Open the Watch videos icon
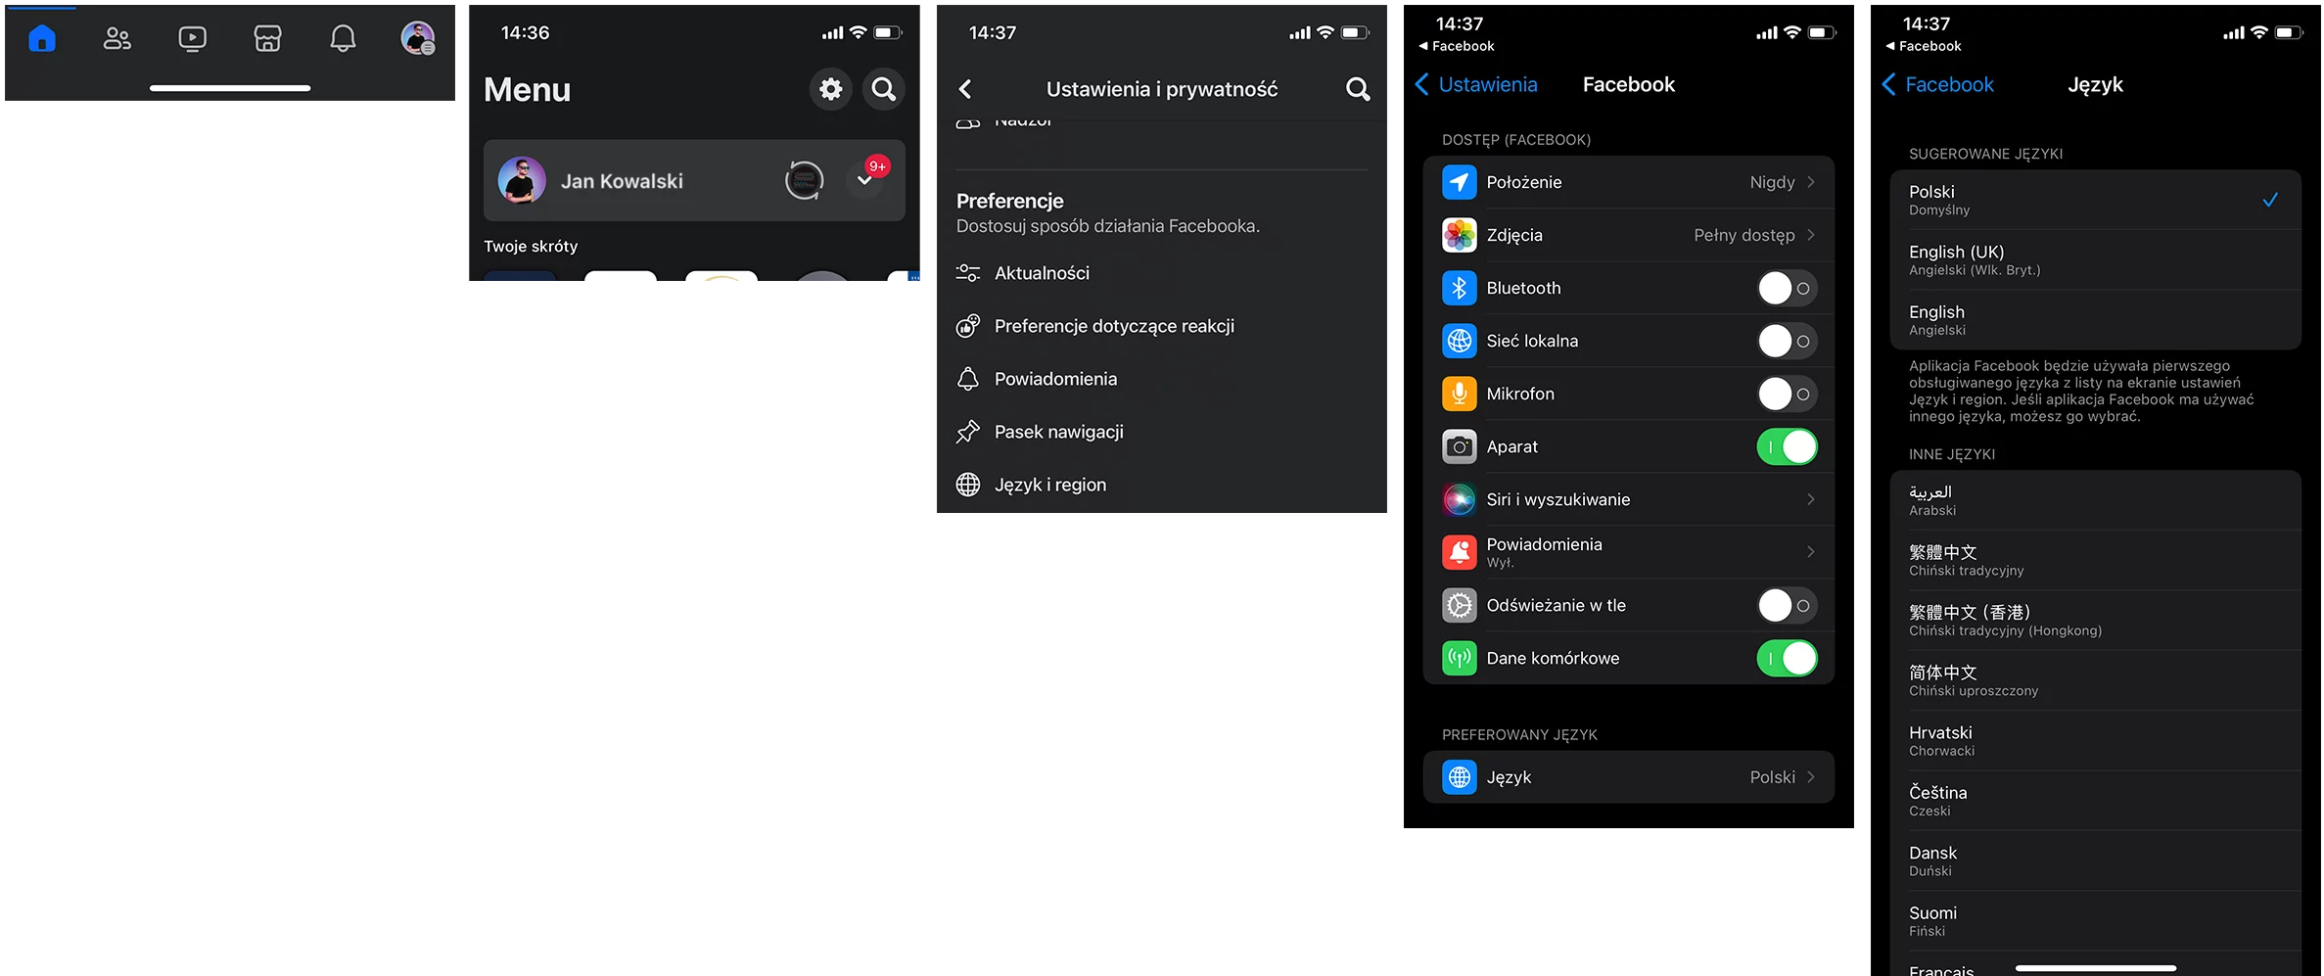Viewport: 2324px width, 976px height. coord(192,38)
